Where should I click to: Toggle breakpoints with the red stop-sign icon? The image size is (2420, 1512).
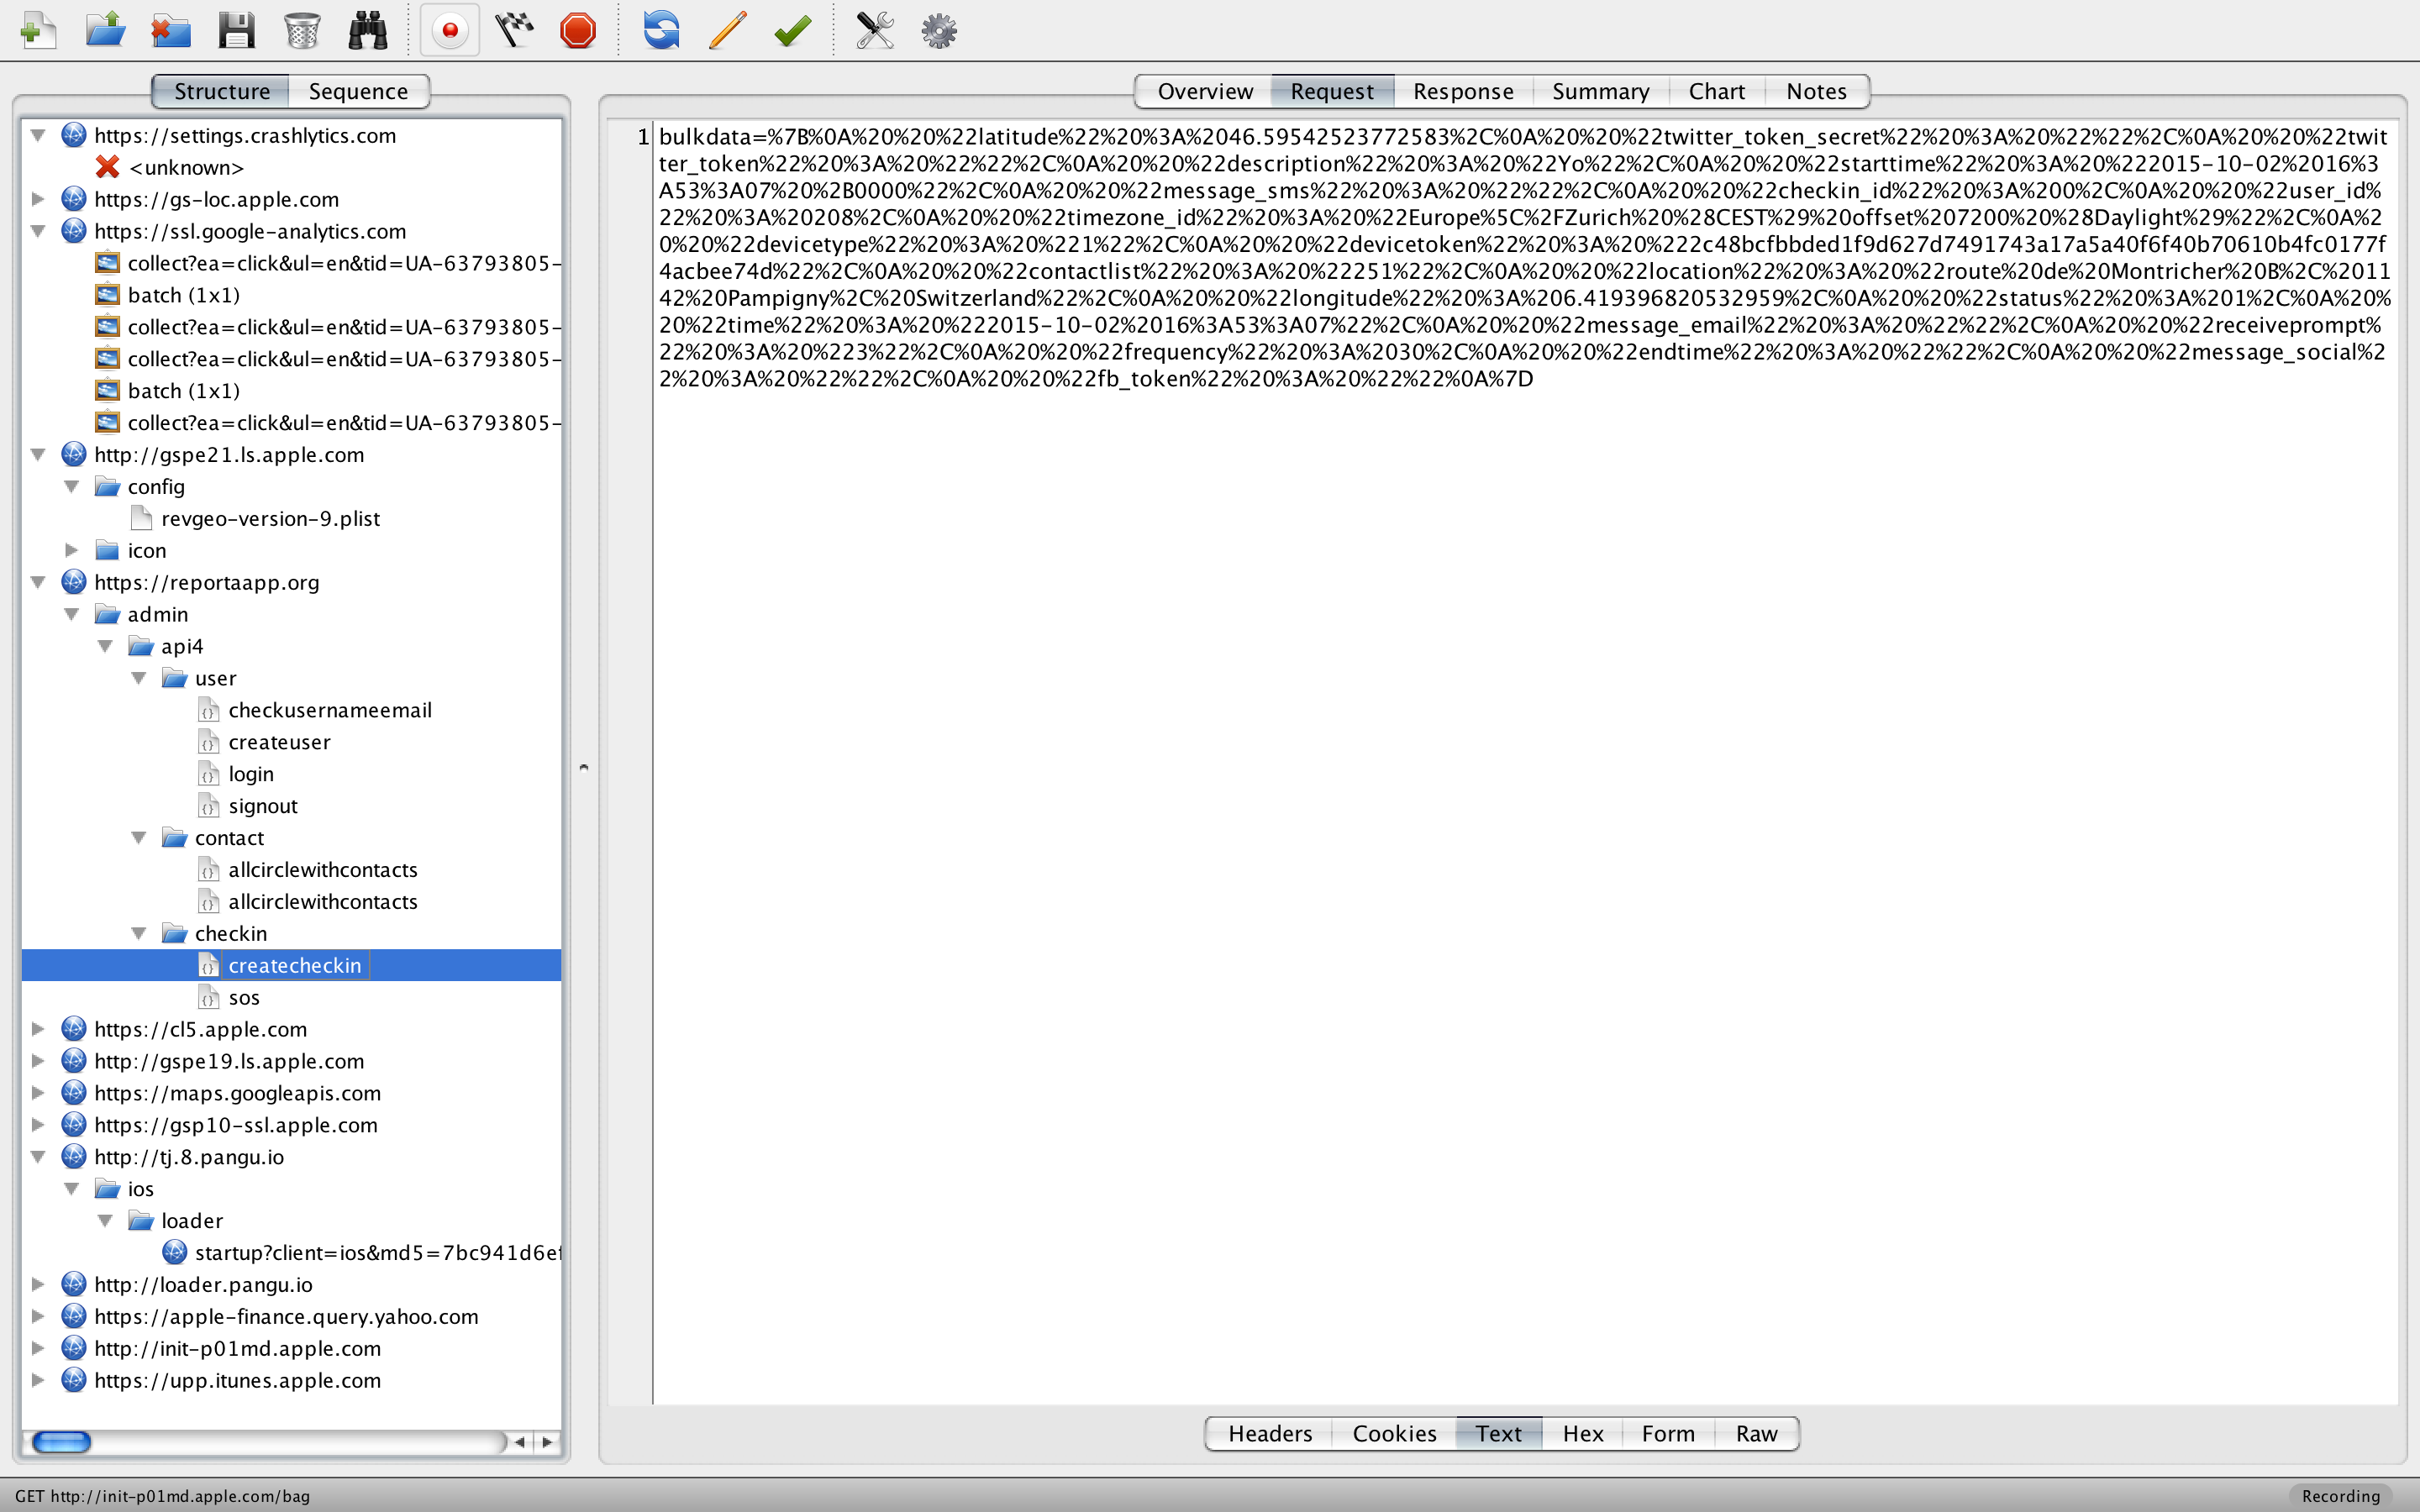point(578,30)
